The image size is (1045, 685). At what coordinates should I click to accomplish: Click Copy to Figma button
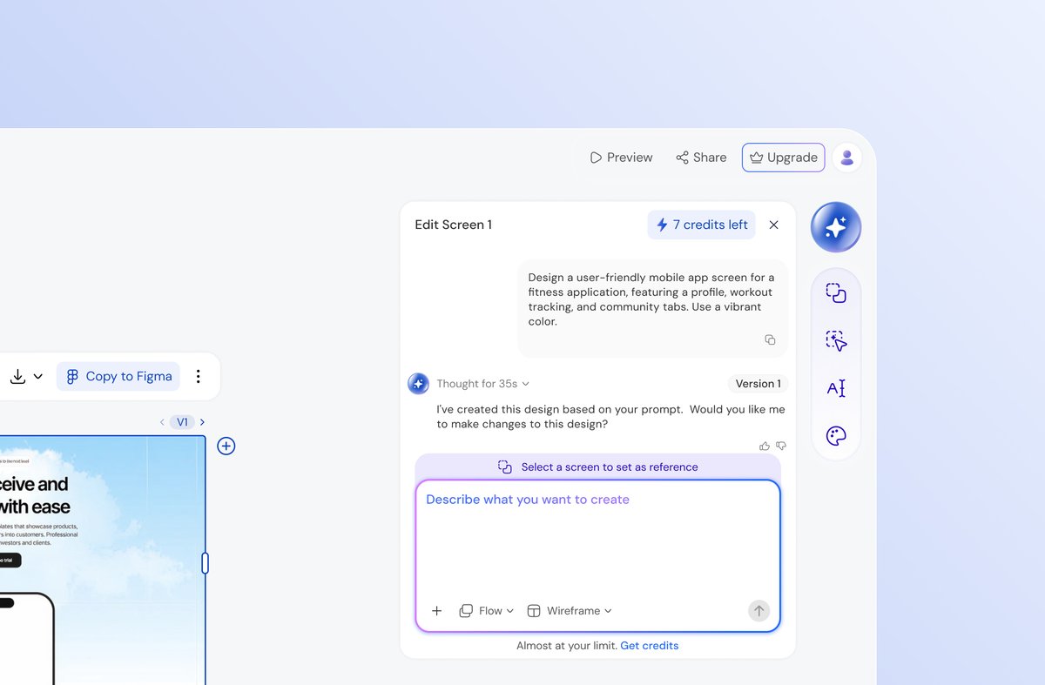coord(118,376)
